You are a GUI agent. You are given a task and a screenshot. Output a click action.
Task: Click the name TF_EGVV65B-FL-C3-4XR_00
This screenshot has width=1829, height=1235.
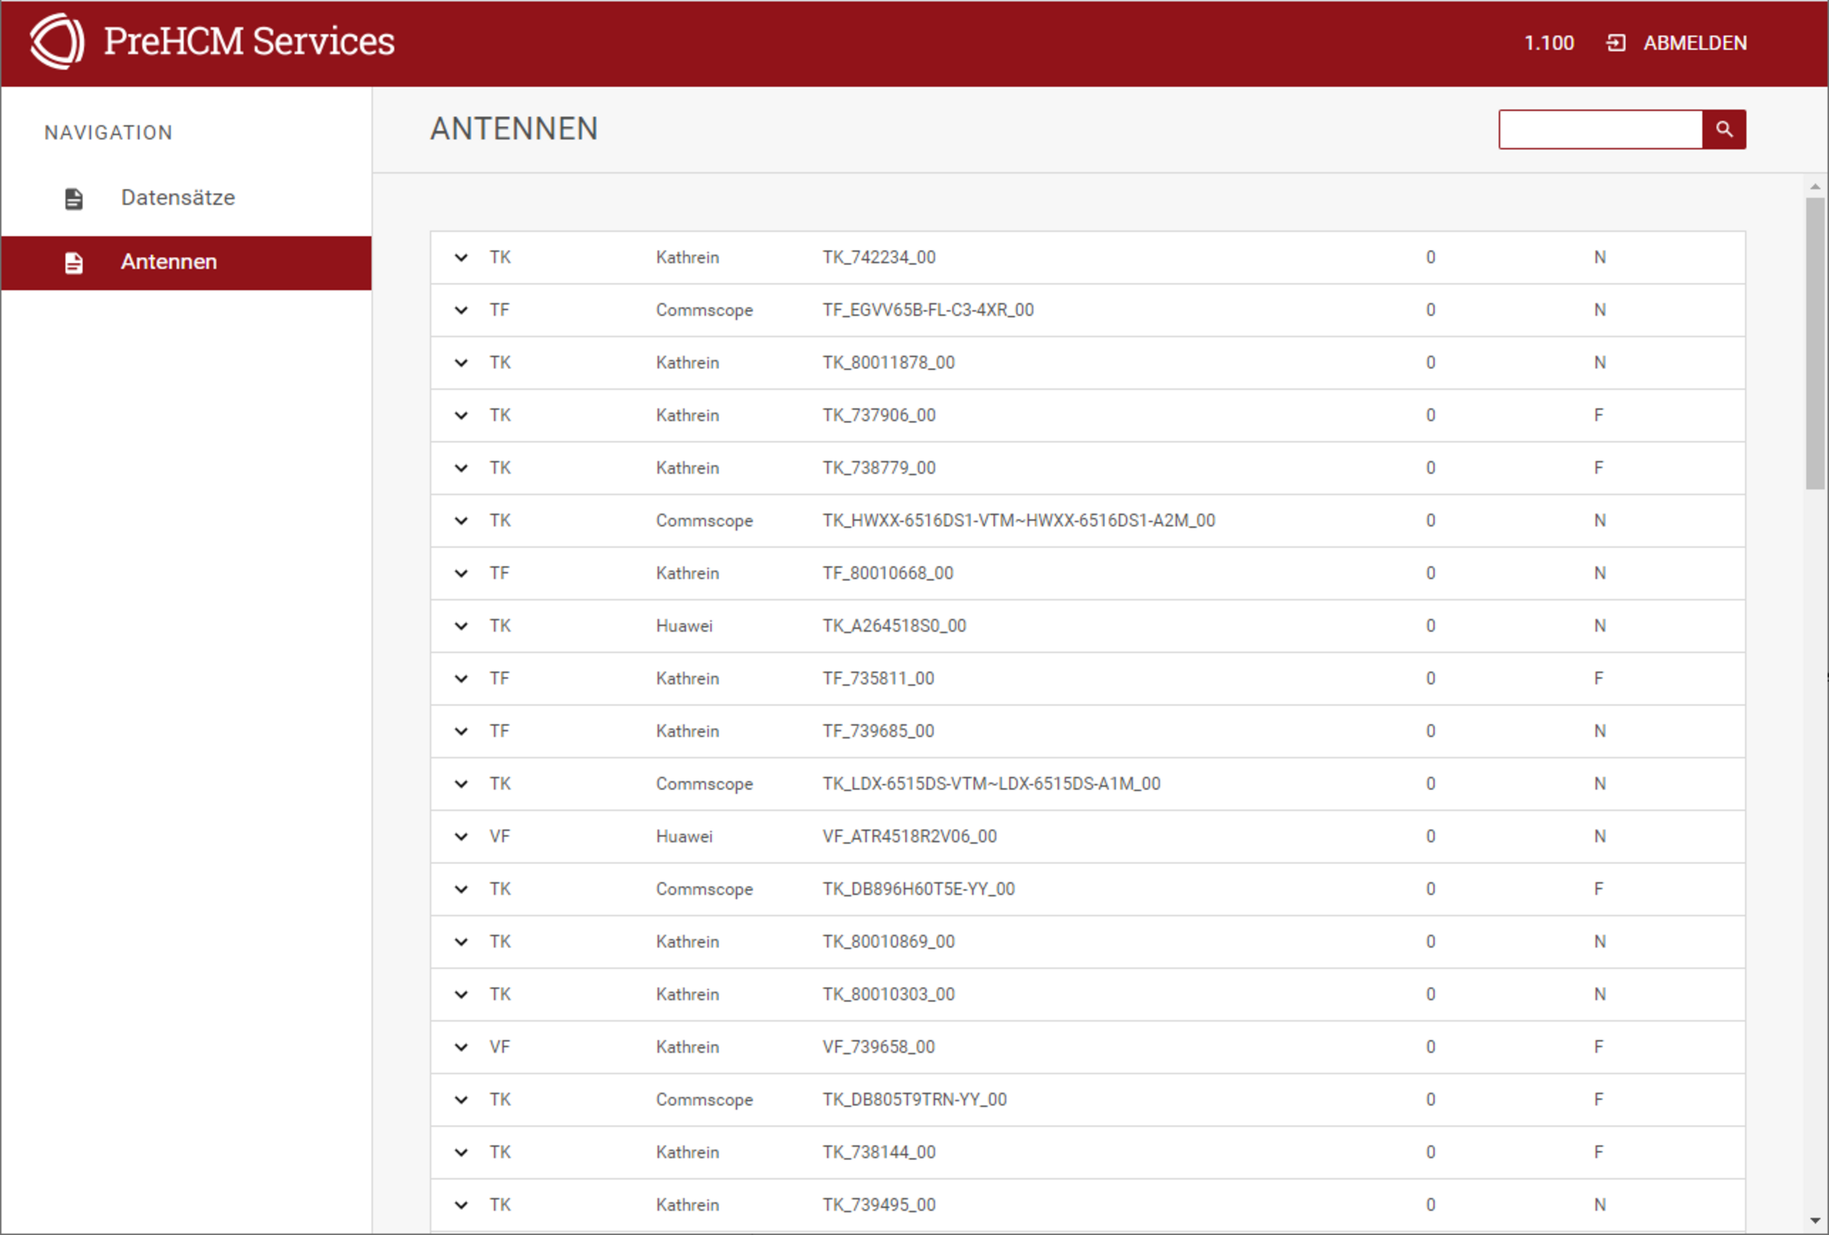928,310
